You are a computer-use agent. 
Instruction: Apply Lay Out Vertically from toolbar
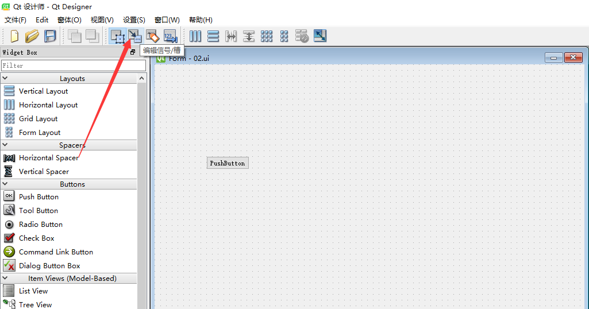click(213, 36)
